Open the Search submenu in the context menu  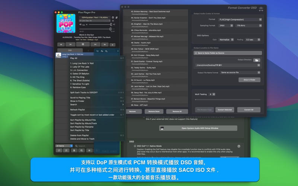coord(97,105)
